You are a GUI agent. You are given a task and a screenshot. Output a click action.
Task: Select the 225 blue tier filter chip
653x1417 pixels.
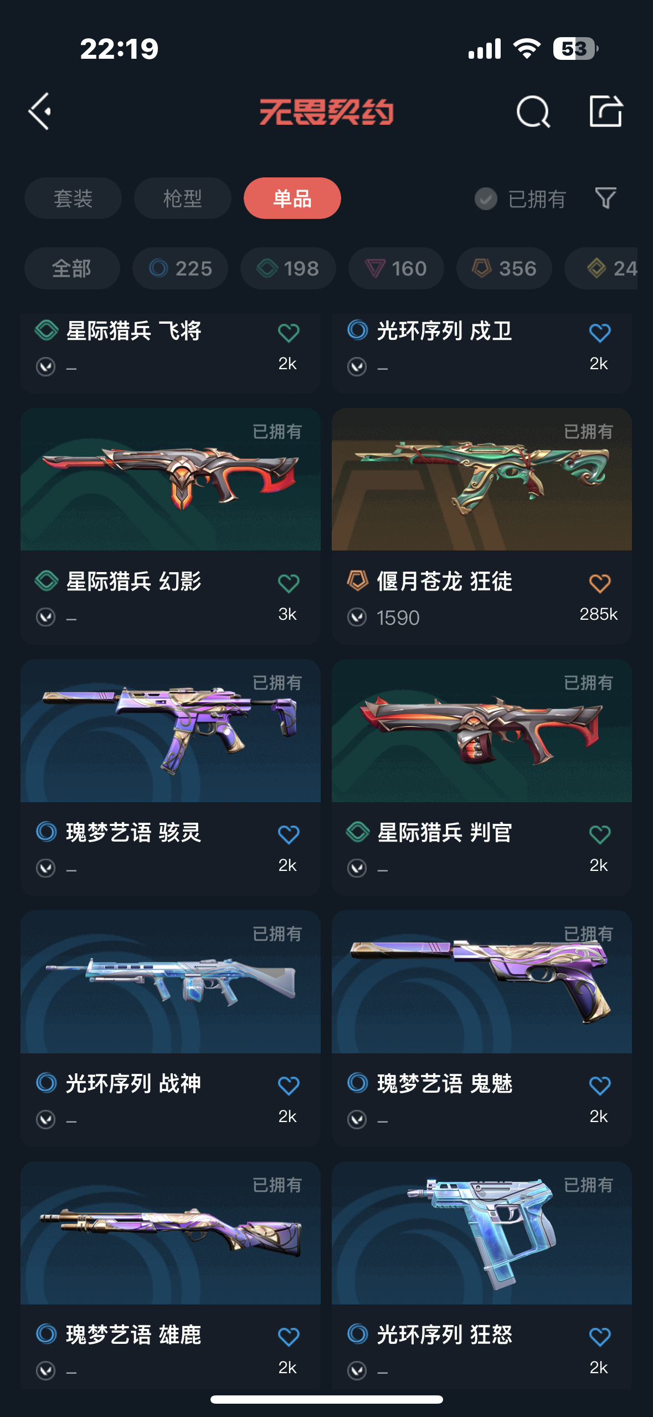pos(180,268)
